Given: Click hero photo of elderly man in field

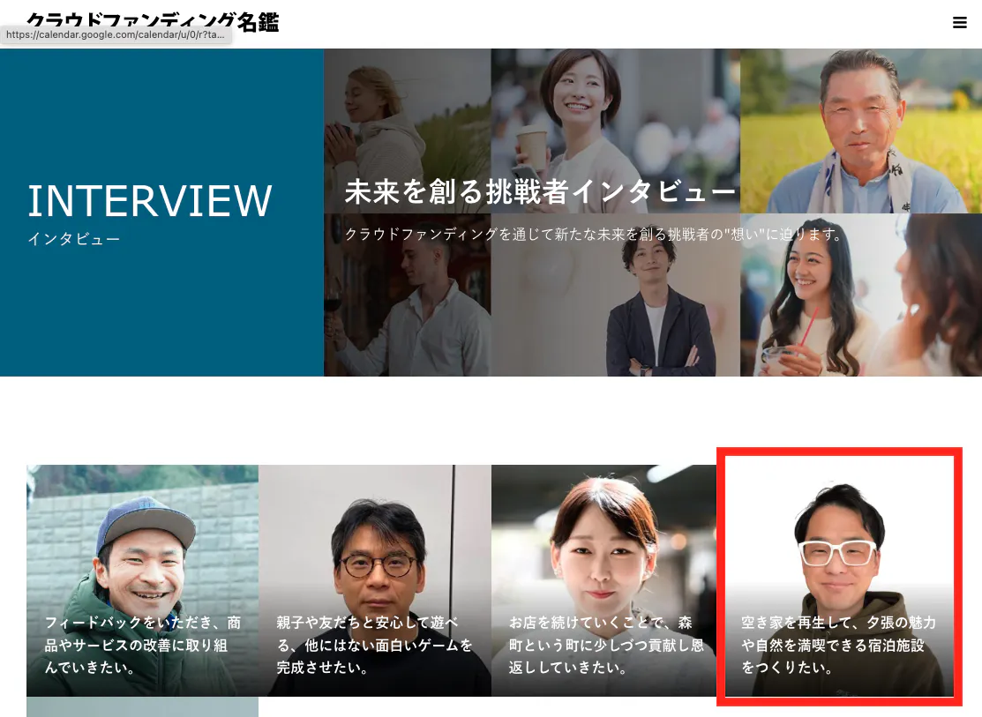Looking at the screenshot, I should [x=860, y=123].
